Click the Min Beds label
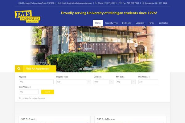 (x=97, y=77)
